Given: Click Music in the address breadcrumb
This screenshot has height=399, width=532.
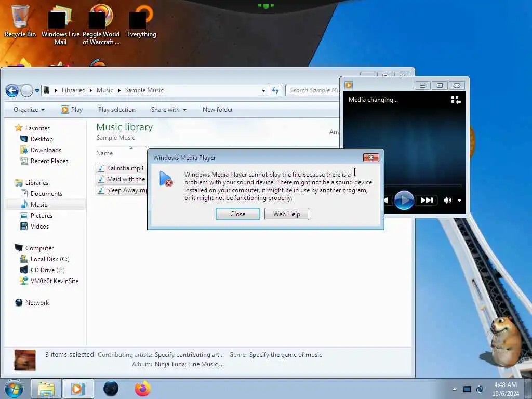Looking at the screenshot, I should click(x=105, y=90).
